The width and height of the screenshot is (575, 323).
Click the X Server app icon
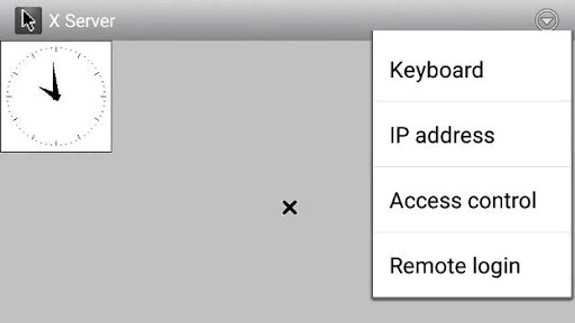pyautogui.click(x=28, y=21)
